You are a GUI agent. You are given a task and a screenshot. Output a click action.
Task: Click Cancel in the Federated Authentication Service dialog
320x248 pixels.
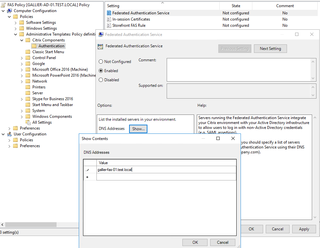click(x=278, y=229)
